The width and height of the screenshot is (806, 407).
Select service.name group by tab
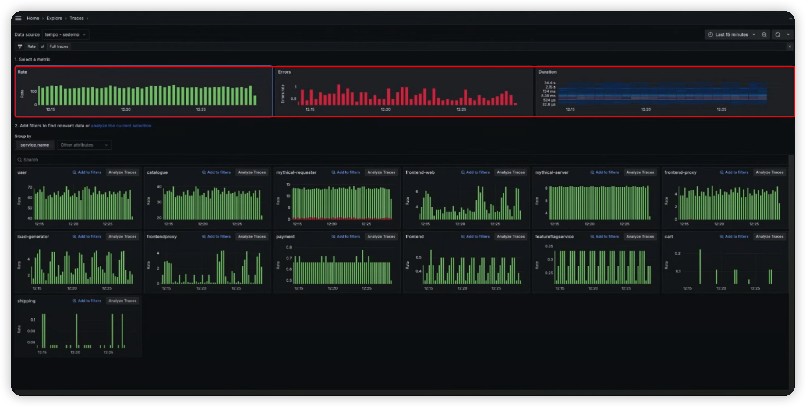tap(34, 145)
